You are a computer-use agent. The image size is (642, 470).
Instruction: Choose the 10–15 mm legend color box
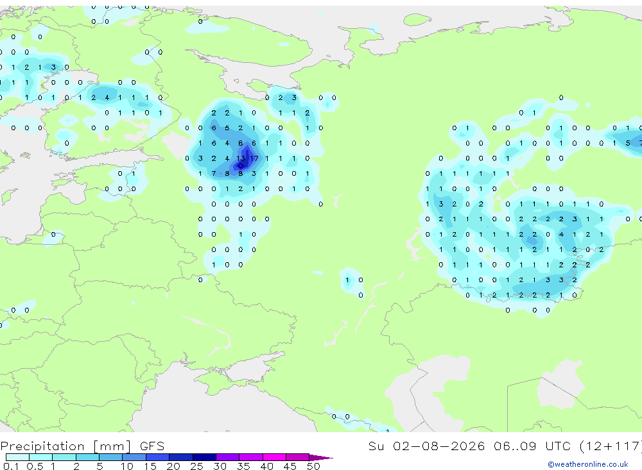(134, 457)
